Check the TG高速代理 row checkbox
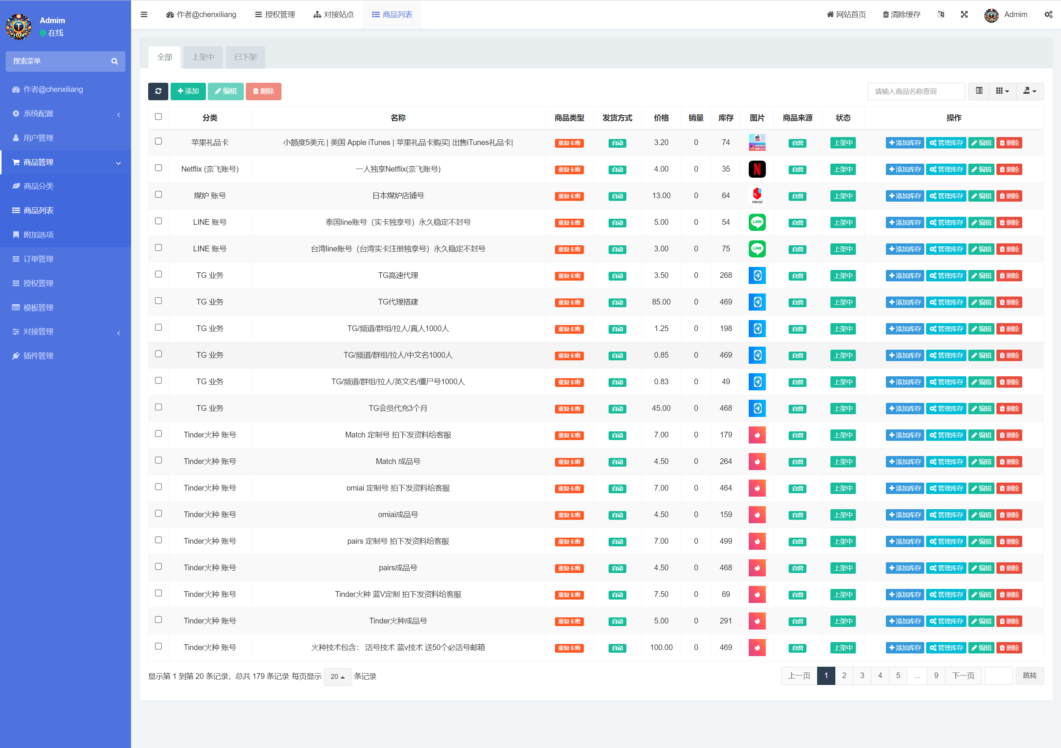The width and height of the screenshot is (1061, 748). tap(158, 274)
